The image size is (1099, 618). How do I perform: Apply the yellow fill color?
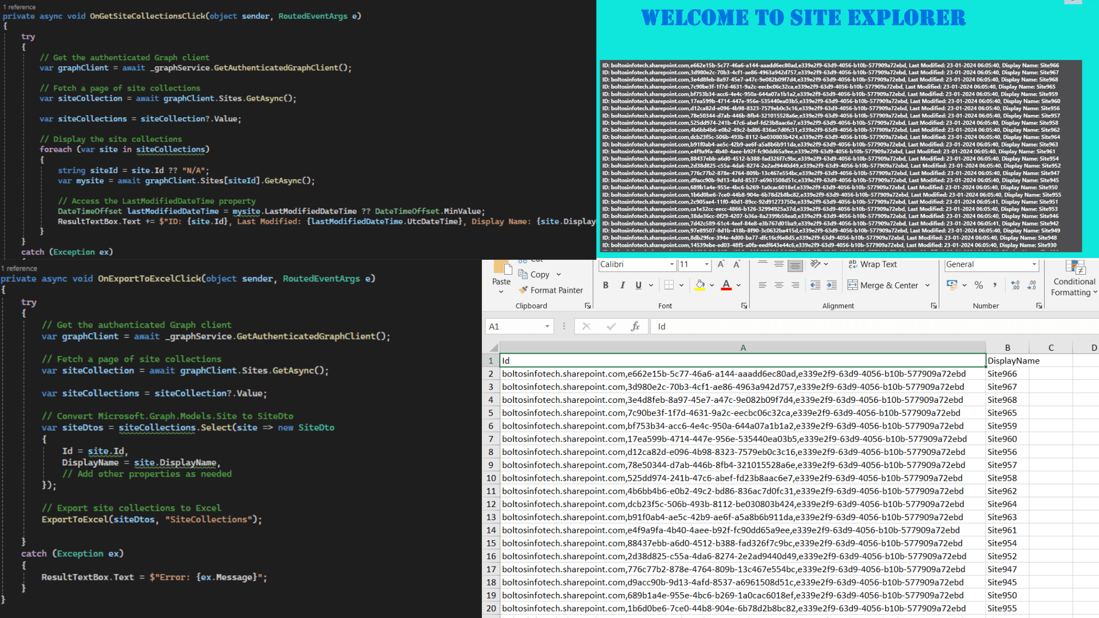699,285
